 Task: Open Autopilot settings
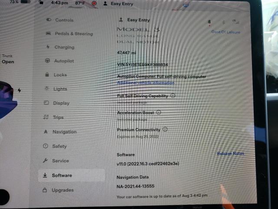click(59, 61)
